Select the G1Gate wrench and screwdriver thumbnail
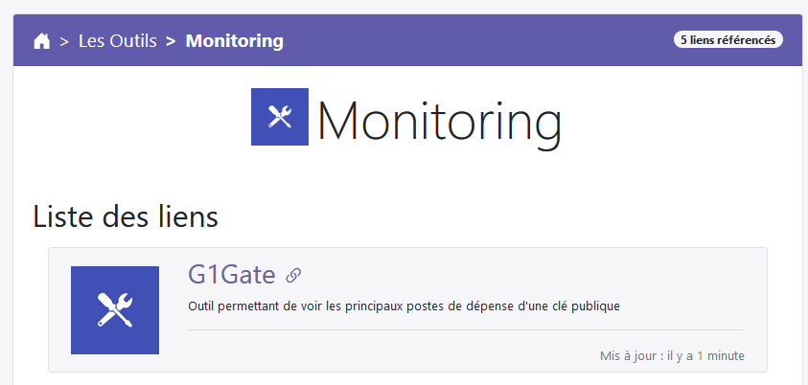Image resolution: width=808 pixels, height=385 pixels. click(115, 310)
